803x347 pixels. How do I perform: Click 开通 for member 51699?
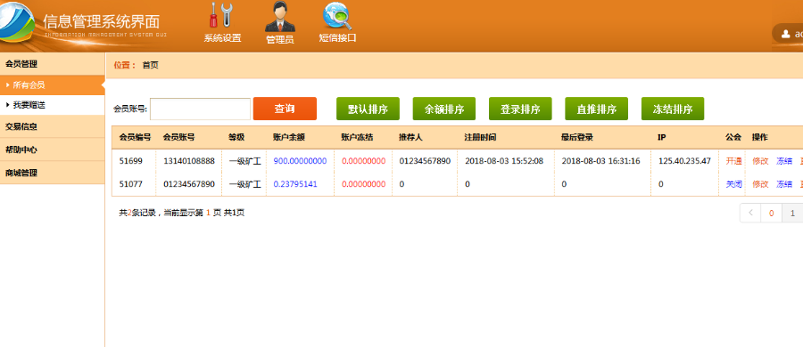pos(734,161)
